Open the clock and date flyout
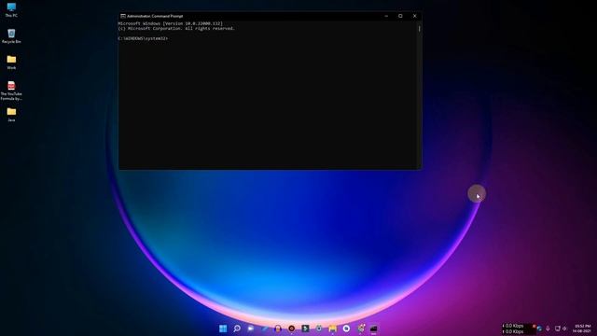The height and width of the screenshot is (336, 597). (x=582, y=329)
